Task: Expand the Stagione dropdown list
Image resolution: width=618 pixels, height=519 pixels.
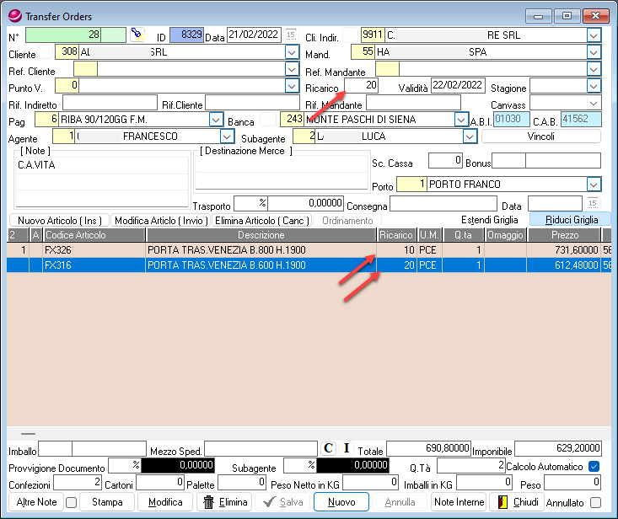Action: 594,86
